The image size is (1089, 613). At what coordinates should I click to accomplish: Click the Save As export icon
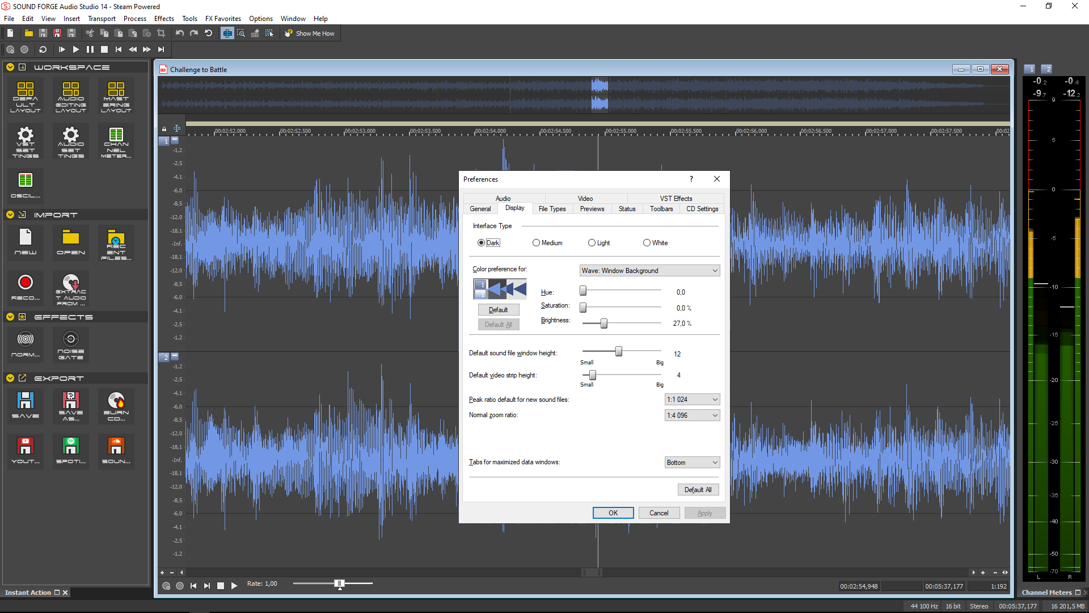coord(71,405)
